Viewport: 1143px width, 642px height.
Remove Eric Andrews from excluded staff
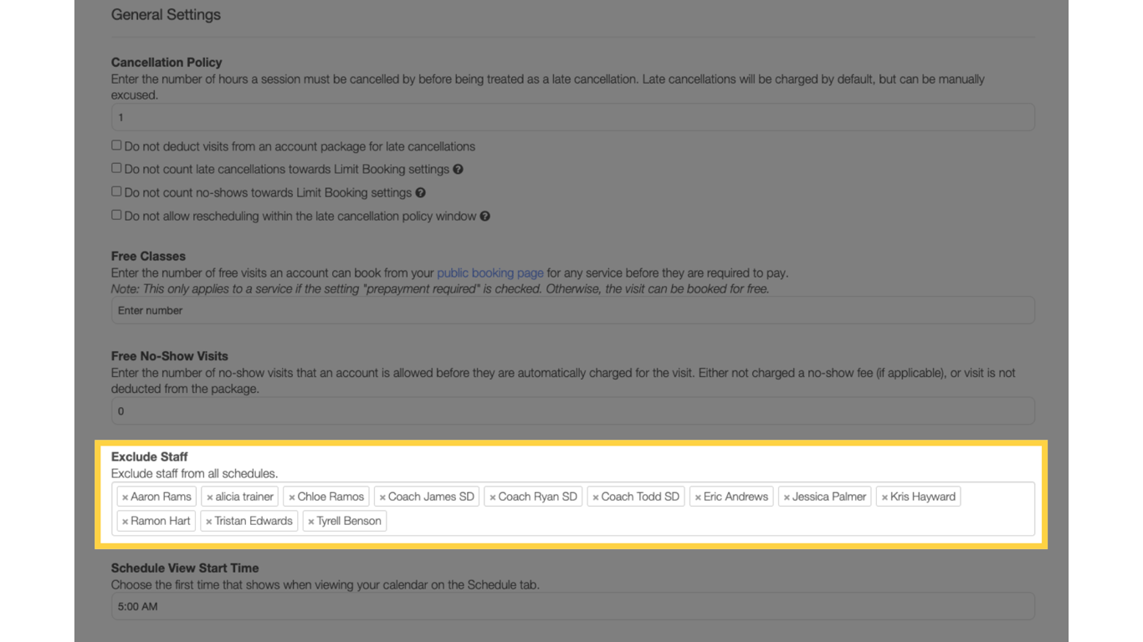(x=698, y=497)
